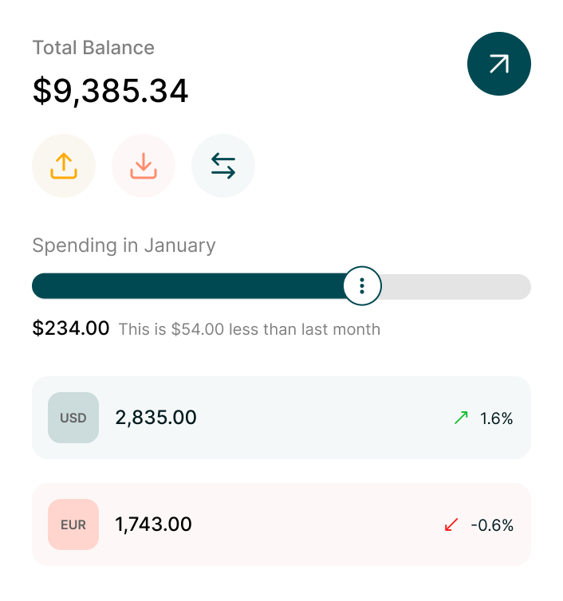Click the Total Balance label
Viewport: 563px width, 601px height.
tap(93, 48)
